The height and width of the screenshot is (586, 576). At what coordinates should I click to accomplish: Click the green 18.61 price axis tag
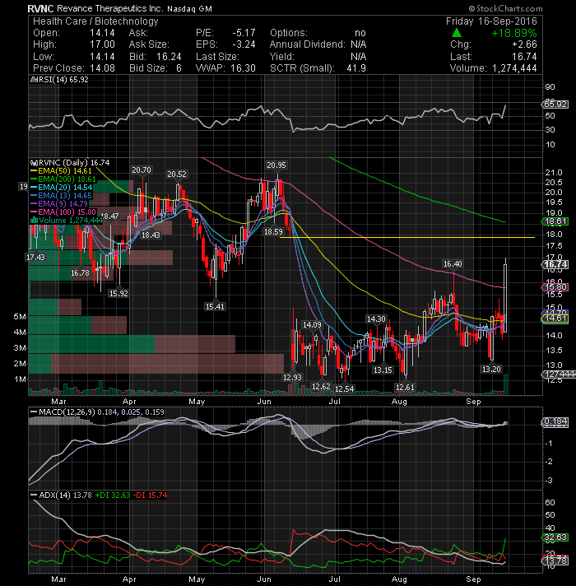tap(555, 221)
